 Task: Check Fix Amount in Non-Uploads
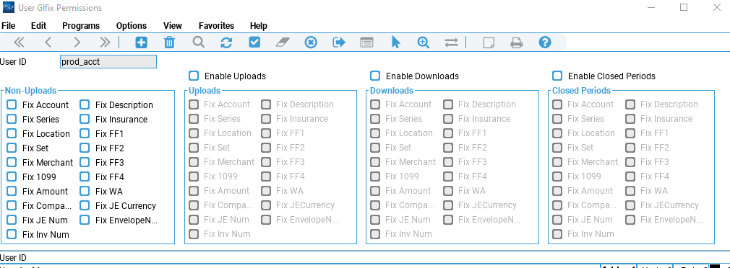[12, 191]
